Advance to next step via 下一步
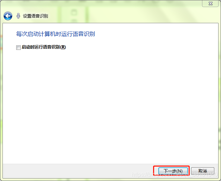This screenshot has width=221, height=181. (x=173, y=171)
